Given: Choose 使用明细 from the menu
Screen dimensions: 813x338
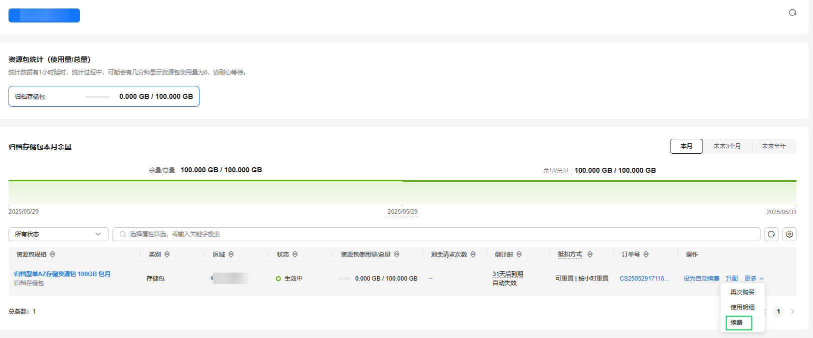Looking at the screenshot, I should coord(742,308).
